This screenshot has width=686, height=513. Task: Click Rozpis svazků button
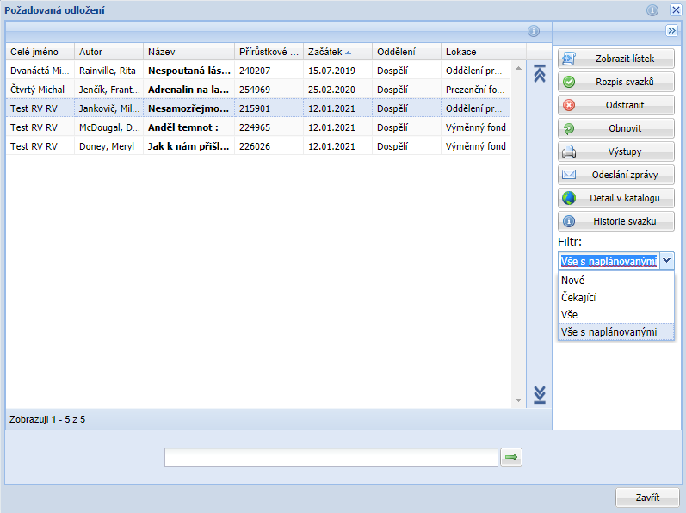[x=615, y=82]
